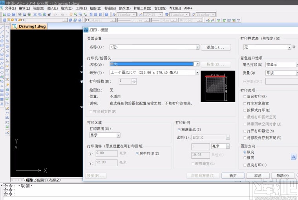Open page setup 名称(A) dropdown
The height and width of the screenshot is (200, 298).
pos(197,47)
